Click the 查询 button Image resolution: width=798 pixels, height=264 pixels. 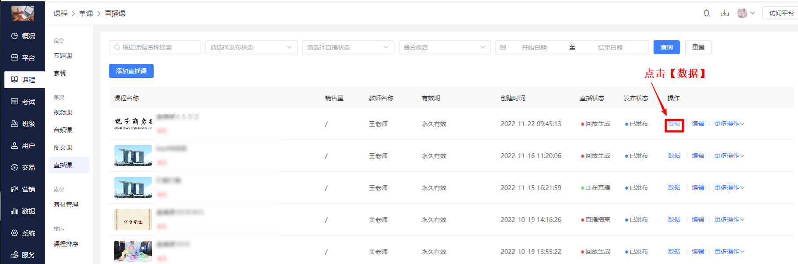[666, 47]
